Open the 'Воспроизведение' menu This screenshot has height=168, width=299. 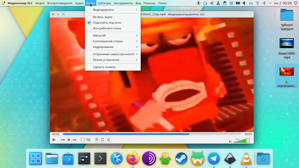pyautogui.click(x=60, y=3)
